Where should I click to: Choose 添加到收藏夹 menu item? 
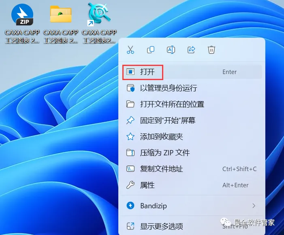[192, 137]
